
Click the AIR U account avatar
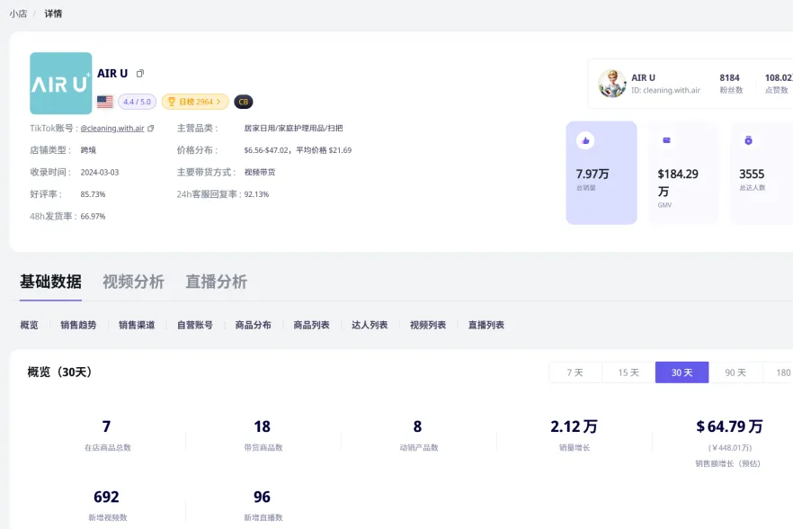pos(612,84)
